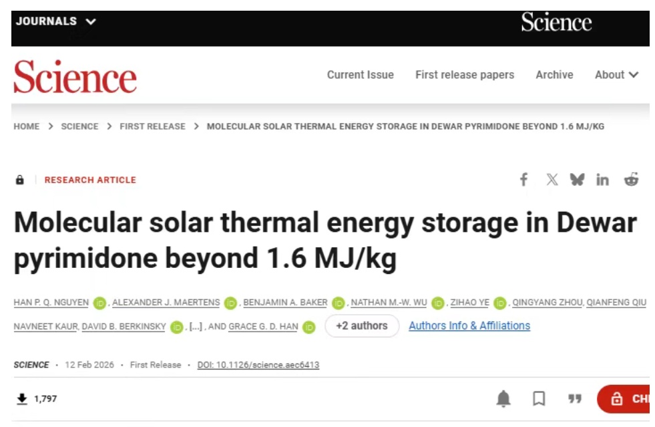Follow the DOI link
The image size is (655, 427).
258,365
